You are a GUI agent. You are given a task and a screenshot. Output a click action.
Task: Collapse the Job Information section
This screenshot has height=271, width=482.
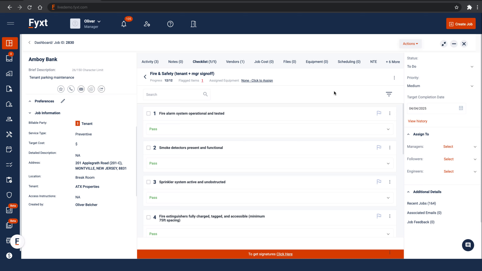pyautogui.click(x=30, y=113)
